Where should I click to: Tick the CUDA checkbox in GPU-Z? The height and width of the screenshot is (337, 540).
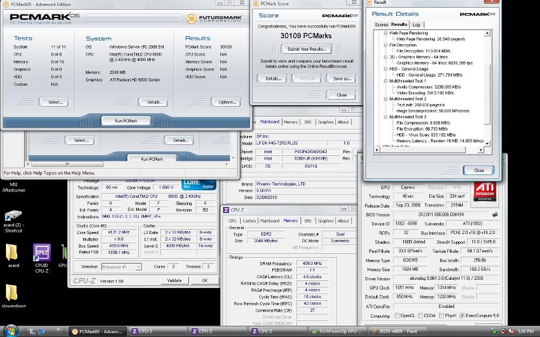pos(421,315)
